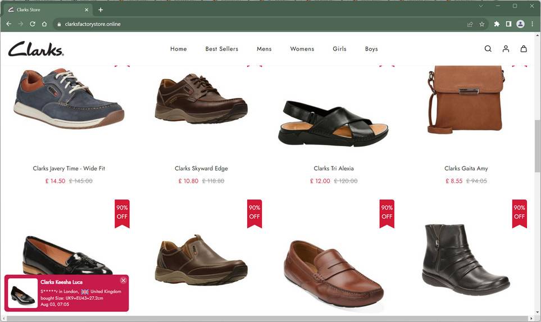Click the black patent tassel loafer image
This screenshot has width=541, height=322.
(67, 255)
